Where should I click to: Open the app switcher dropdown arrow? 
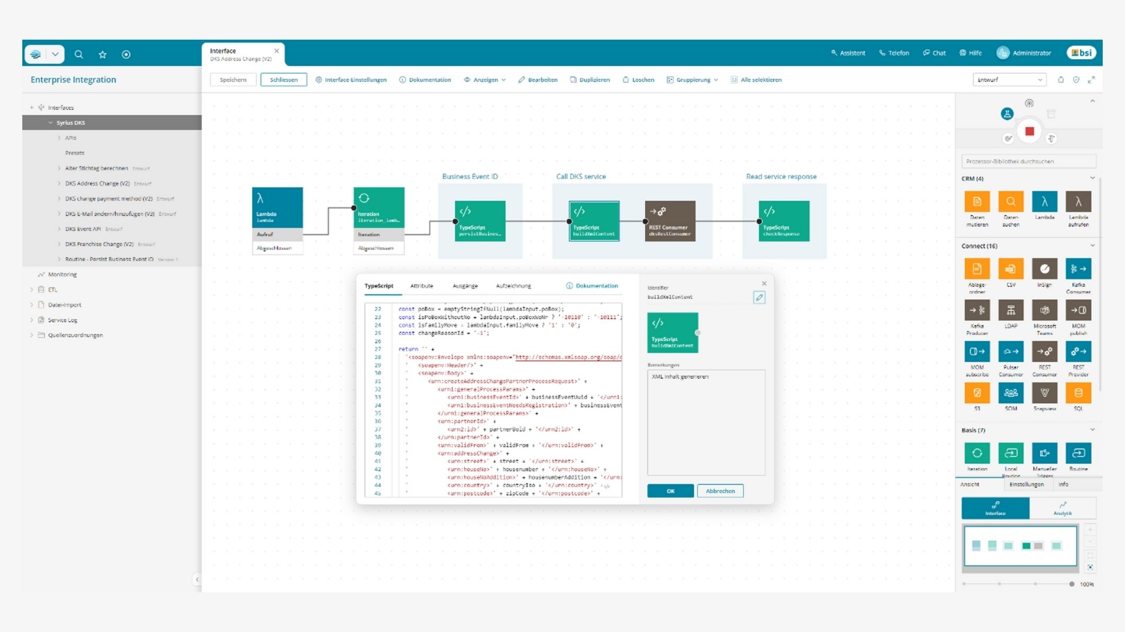(55, 54)
